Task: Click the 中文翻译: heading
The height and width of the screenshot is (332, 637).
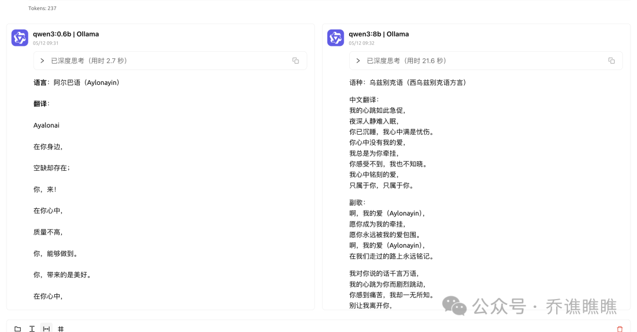Action: click(x=364, y=99)
